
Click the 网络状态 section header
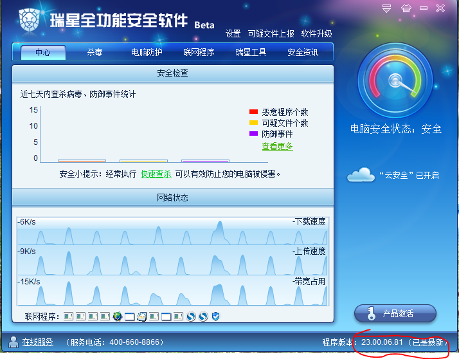[x=173, y=198]
